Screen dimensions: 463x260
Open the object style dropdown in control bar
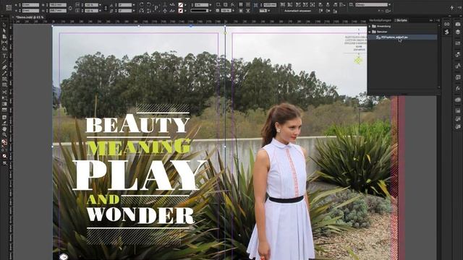pos(389,5)
